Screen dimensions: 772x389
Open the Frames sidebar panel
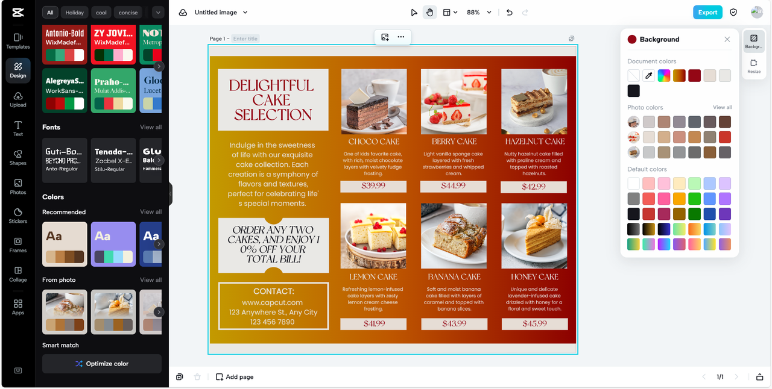tap(18, 244)
